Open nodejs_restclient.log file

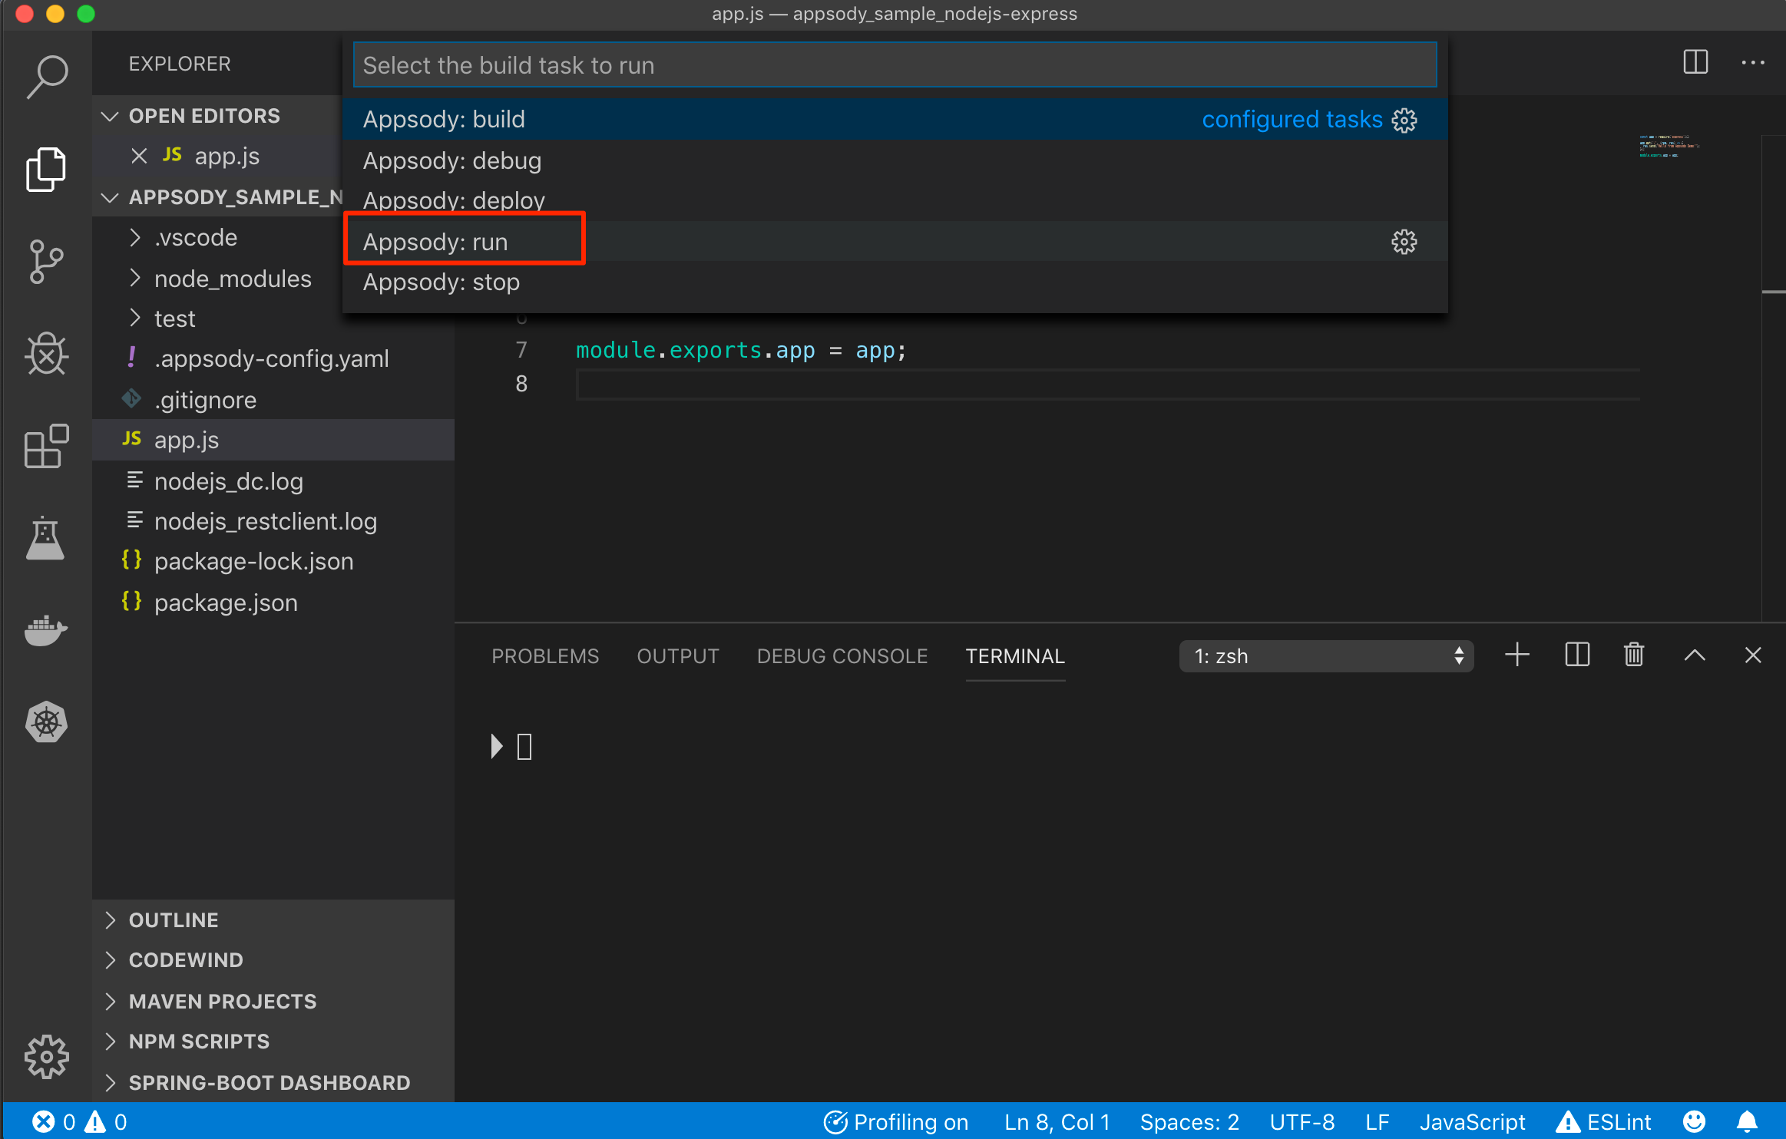tap(273, 521)
